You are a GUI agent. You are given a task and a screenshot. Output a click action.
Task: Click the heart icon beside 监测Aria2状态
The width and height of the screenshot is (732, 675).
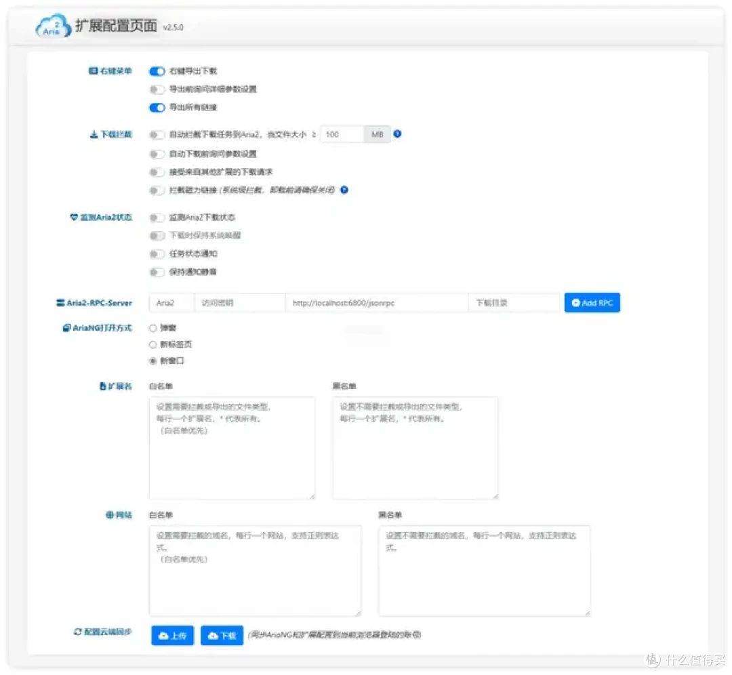pyautogui.click(x=73, y=218)
